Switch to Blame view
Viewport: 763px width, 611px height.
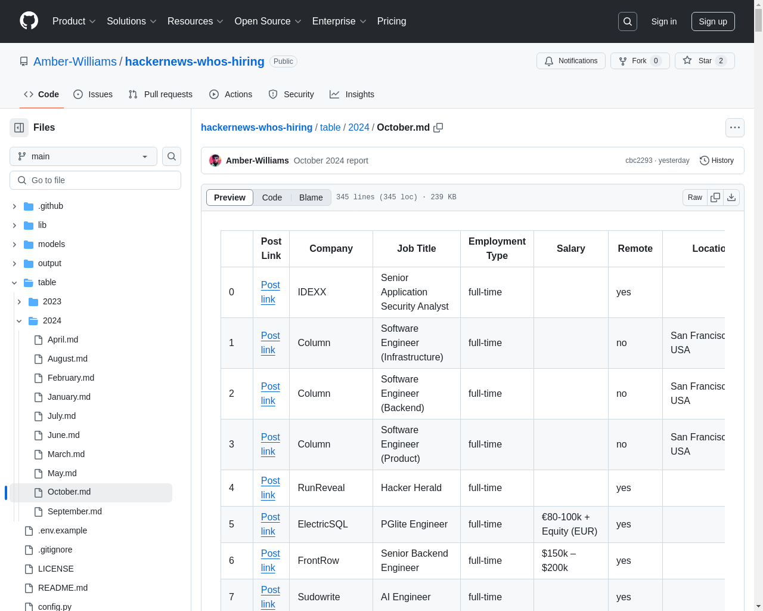311,198
